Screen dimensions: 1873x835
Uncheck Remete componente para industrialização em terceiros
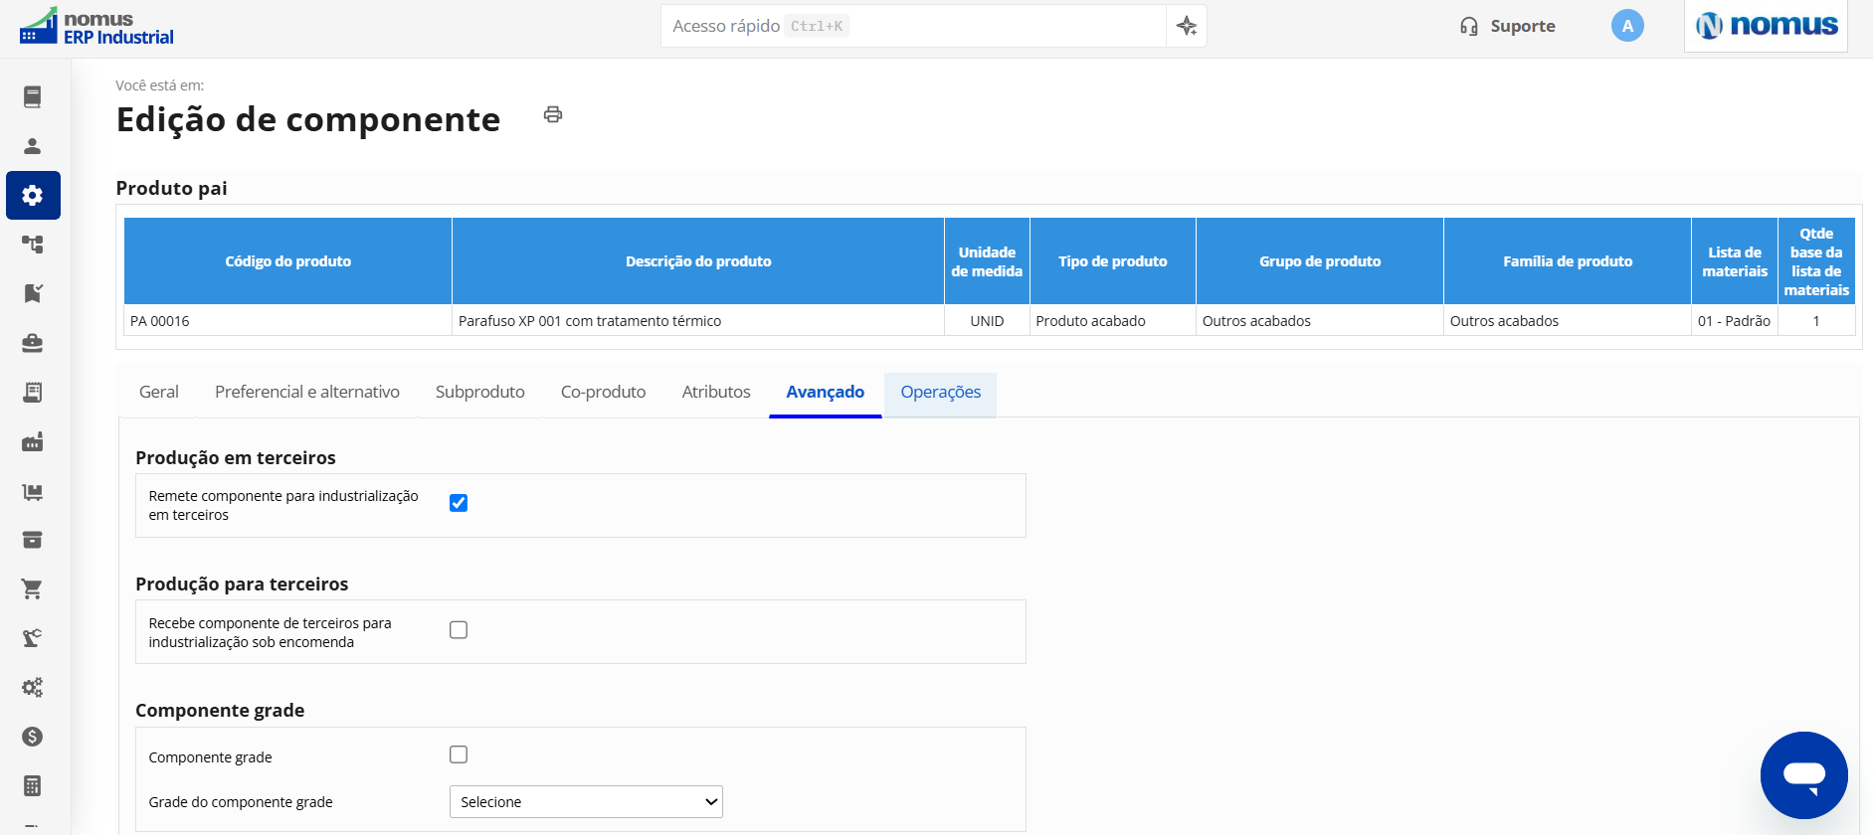click(x=459, y=503)
